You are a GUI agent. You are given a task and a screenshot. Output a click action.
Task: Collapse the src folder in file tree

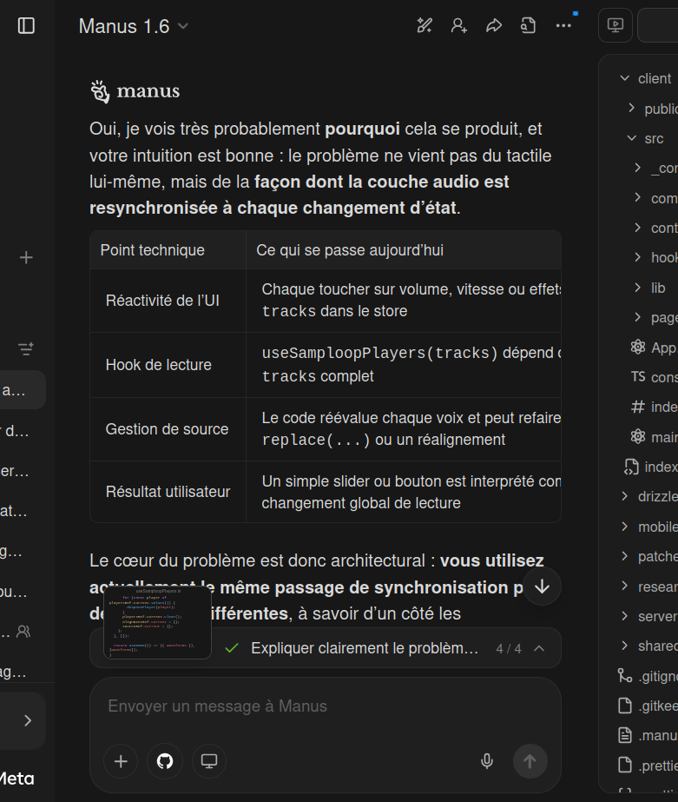[x=631, y=138]
